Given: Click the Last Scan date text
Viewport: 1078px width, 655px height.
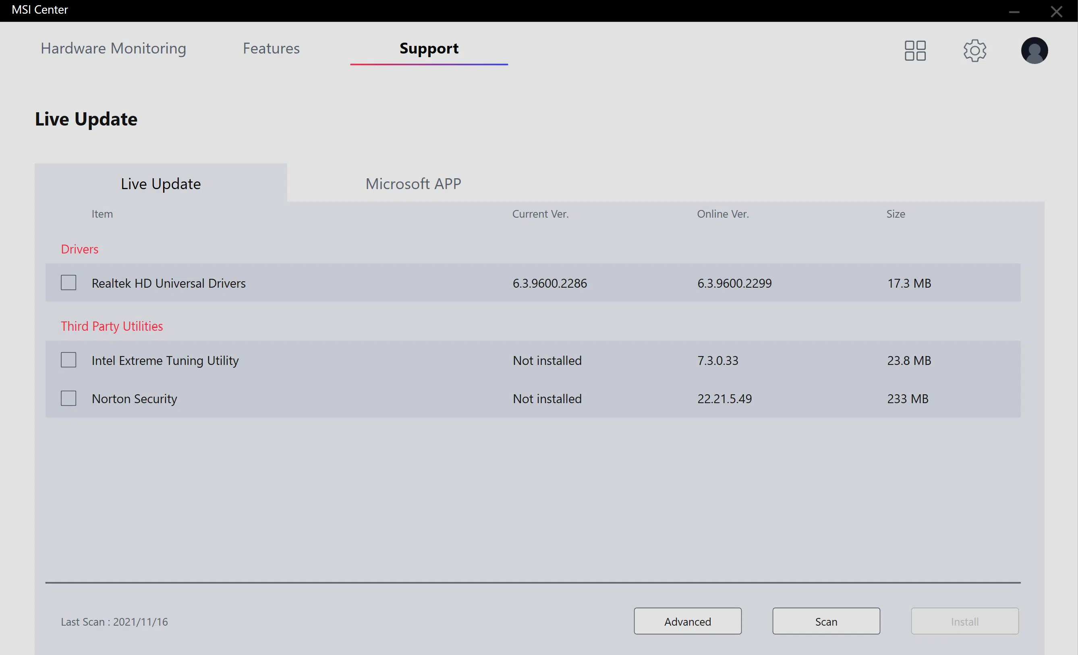Looking at the screenshot, I should coord(114,621).
